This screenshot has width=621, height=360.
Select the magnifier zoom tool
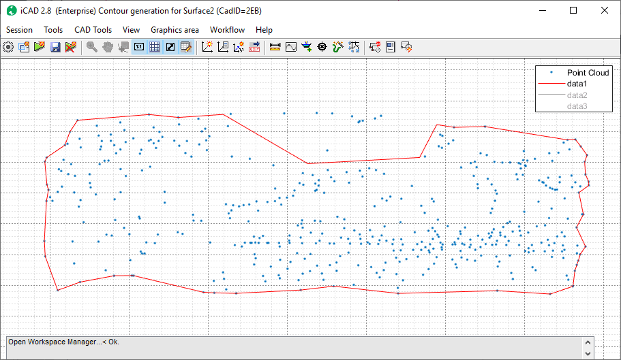(x=91, y=47)
